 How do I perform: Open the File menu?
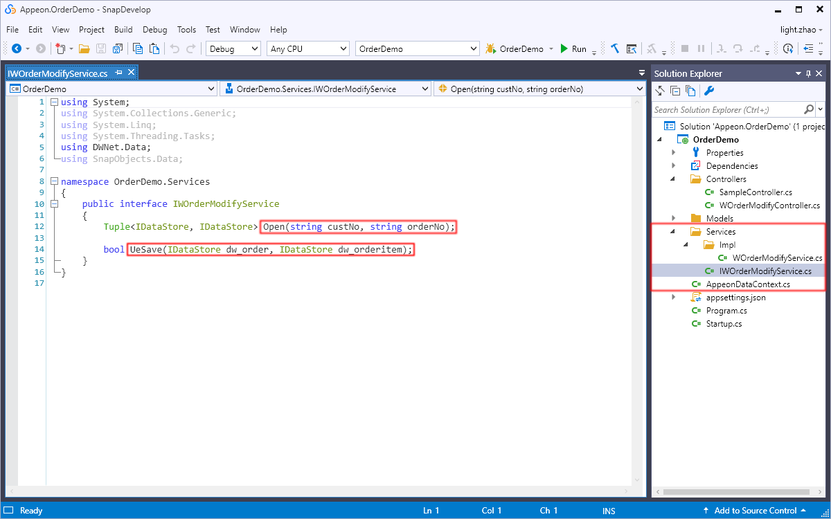click(12, 30)
